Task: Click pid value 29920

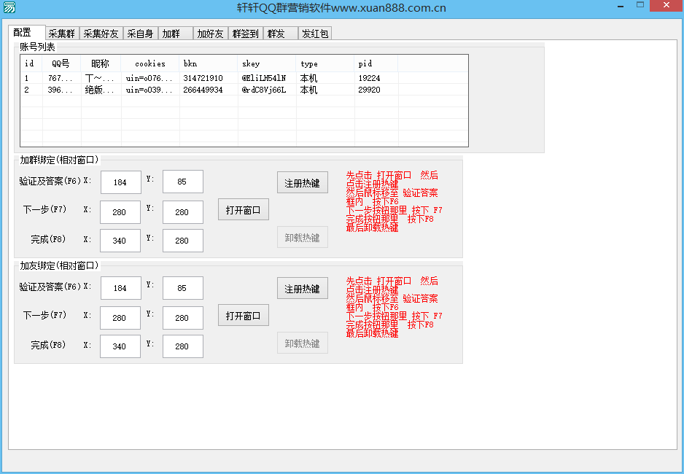Action: pyautogui.click(x=369, y=90)
